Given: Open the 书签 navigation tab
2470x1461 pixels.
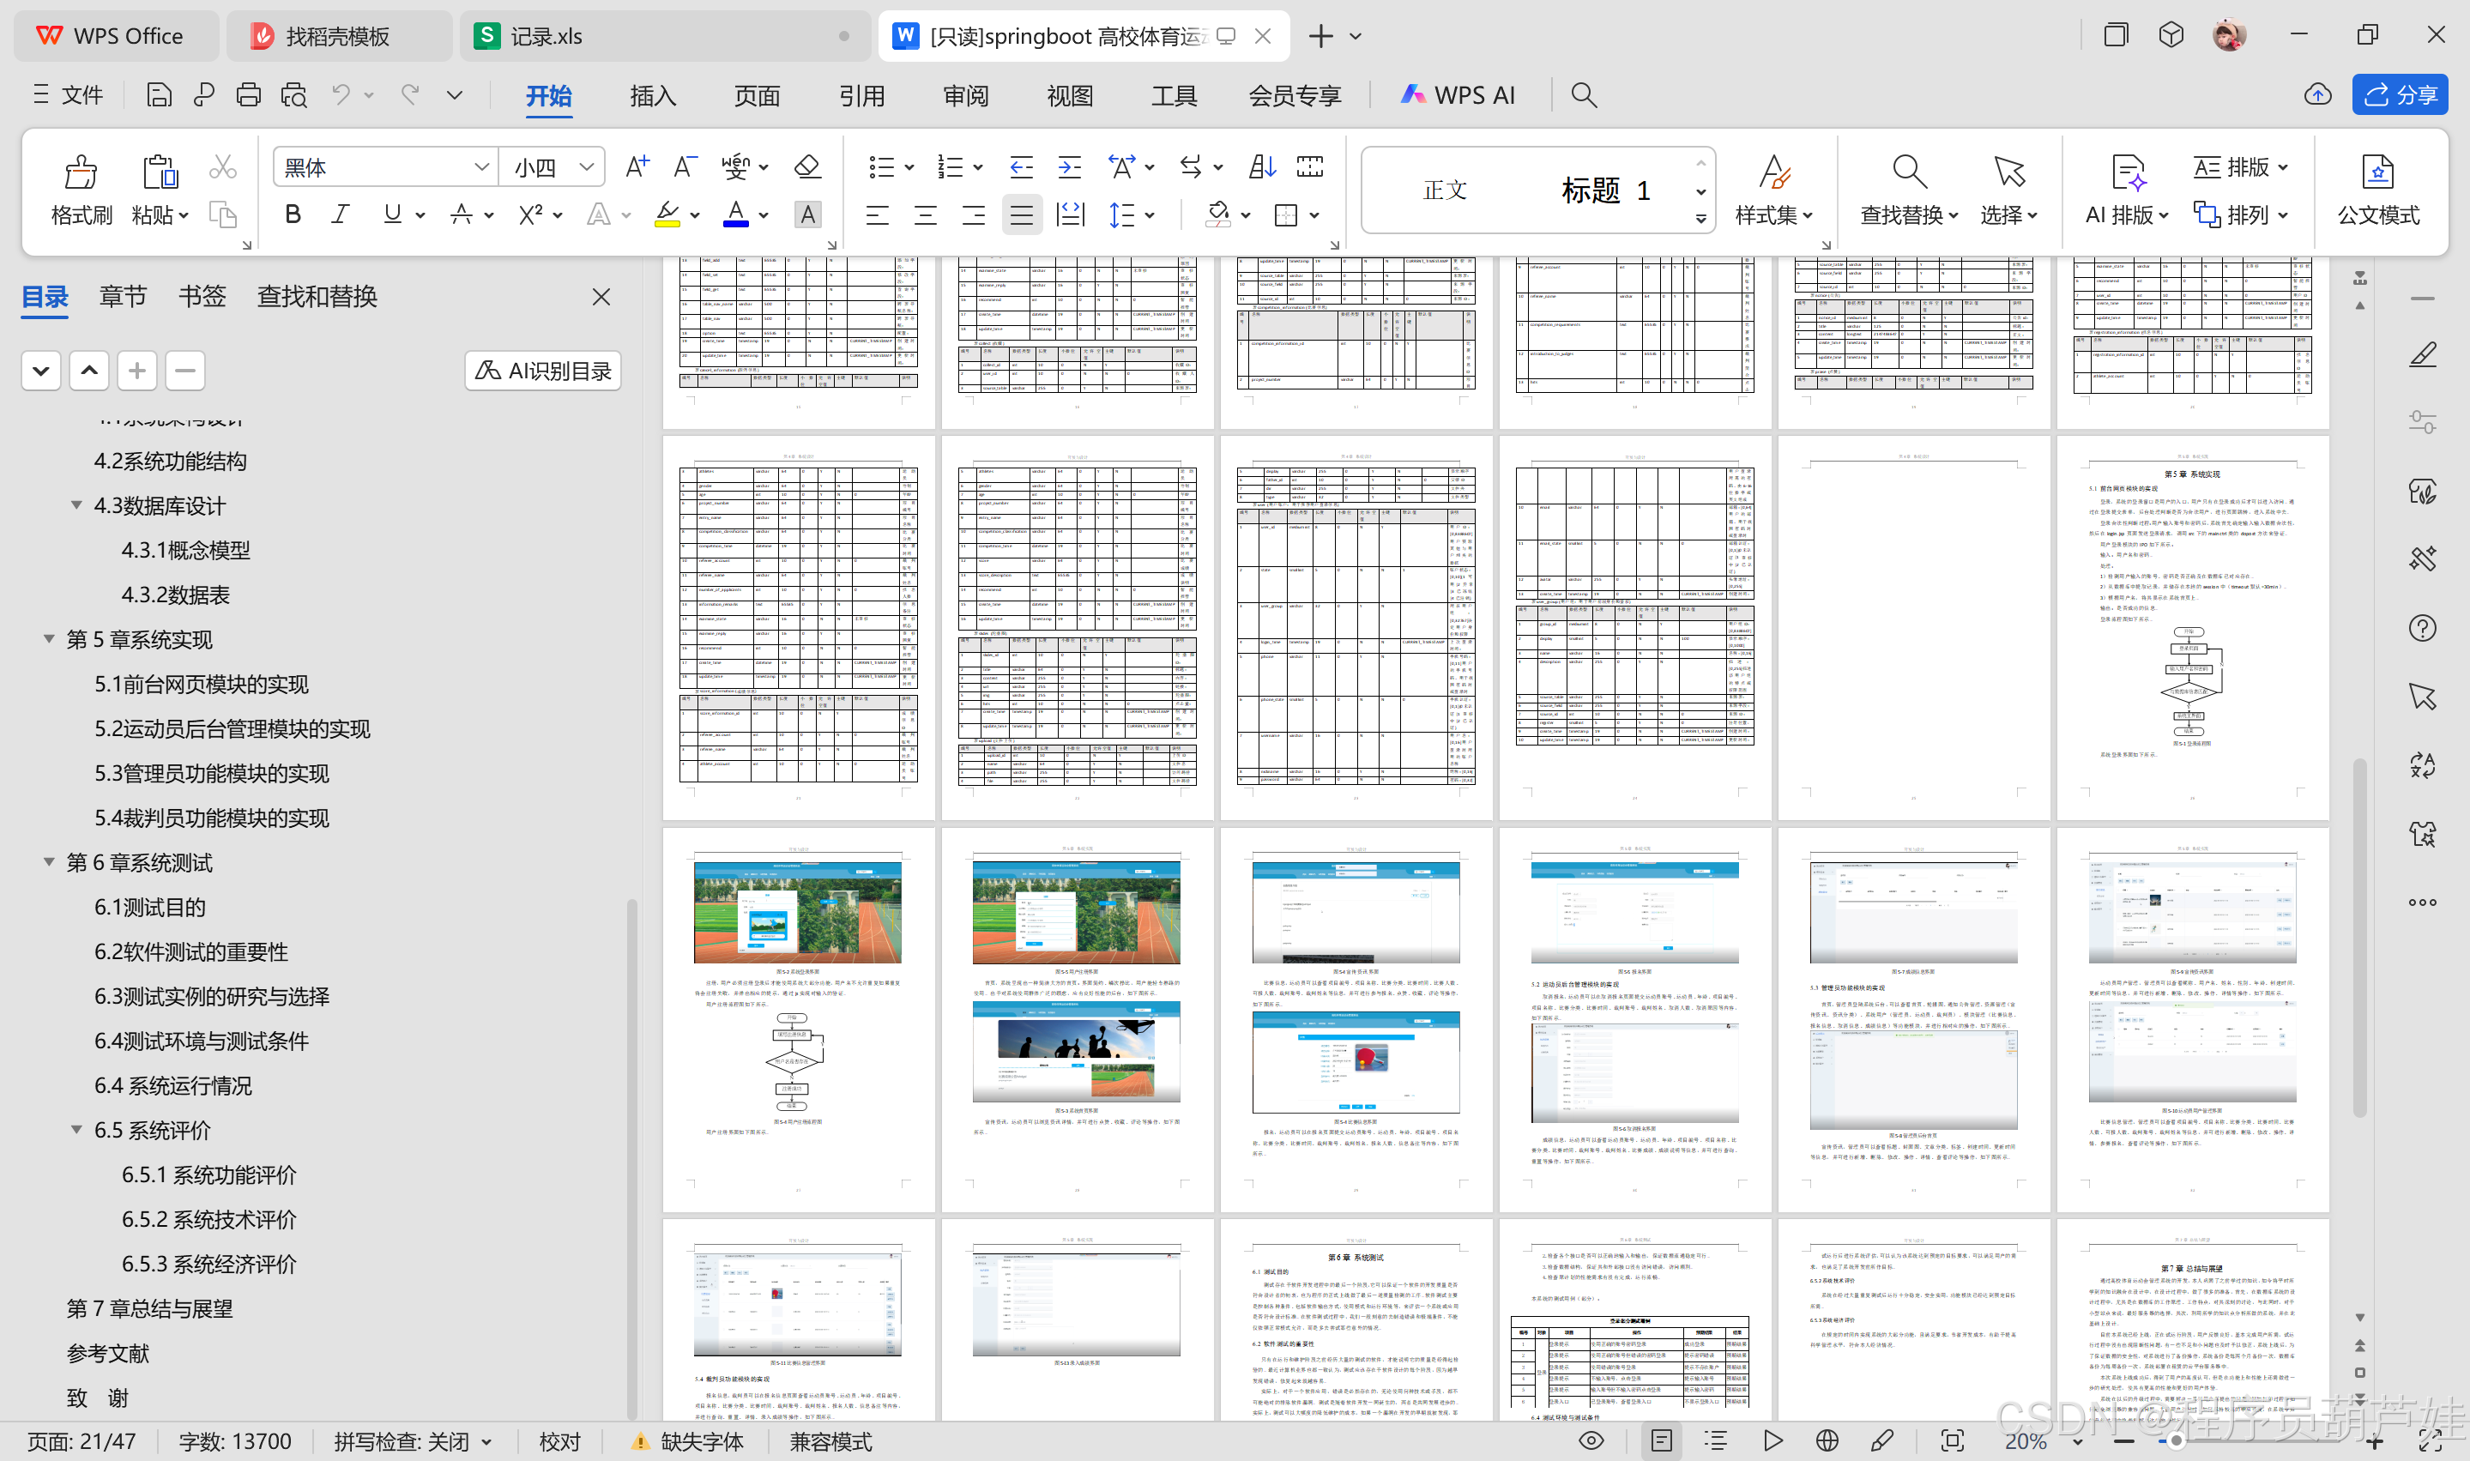Looking at the screenshot, I should [x=202, y=296].
